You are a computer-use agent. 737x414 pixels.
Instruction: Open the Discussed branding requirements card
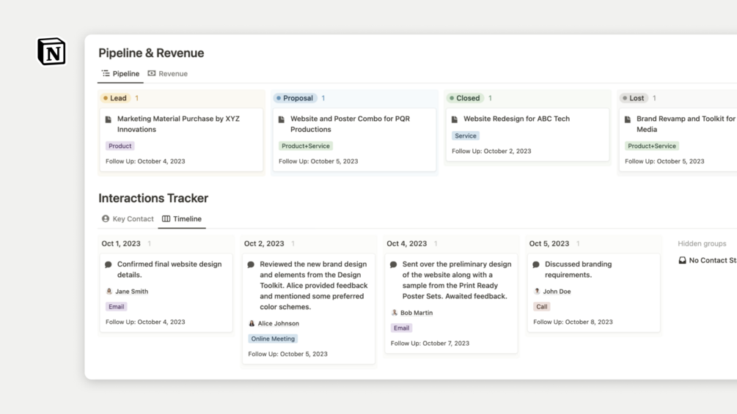click(578, 270)
